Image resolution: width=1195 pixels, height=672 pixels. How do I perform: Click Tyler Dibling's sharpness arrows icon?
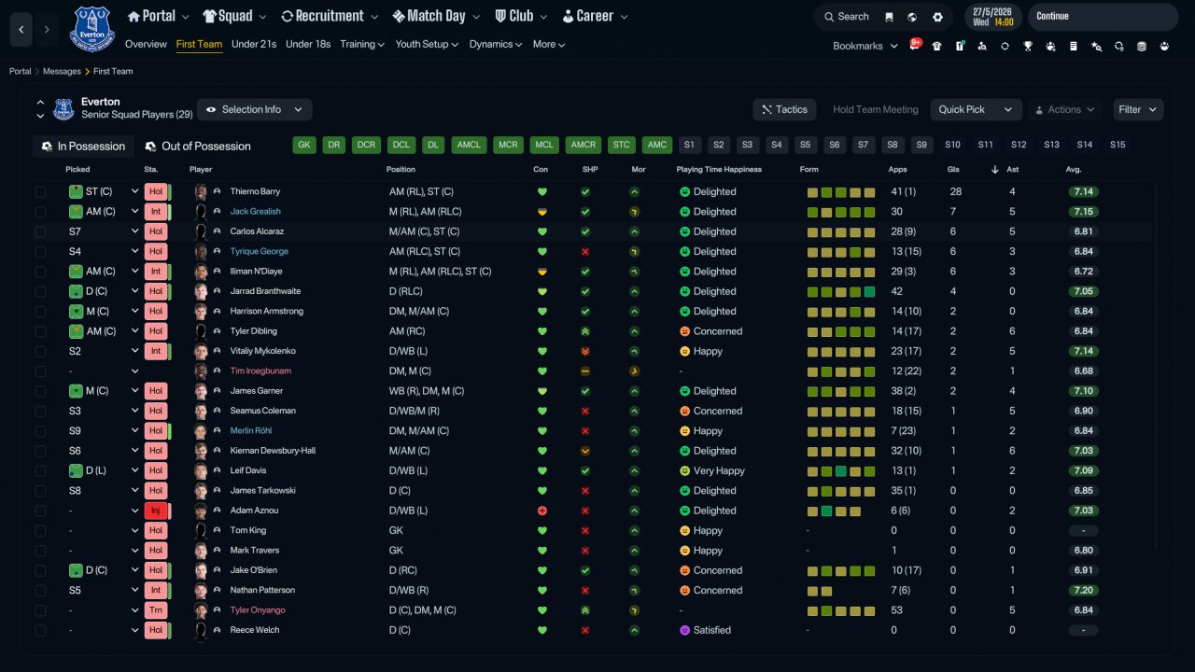coord(585,331)
